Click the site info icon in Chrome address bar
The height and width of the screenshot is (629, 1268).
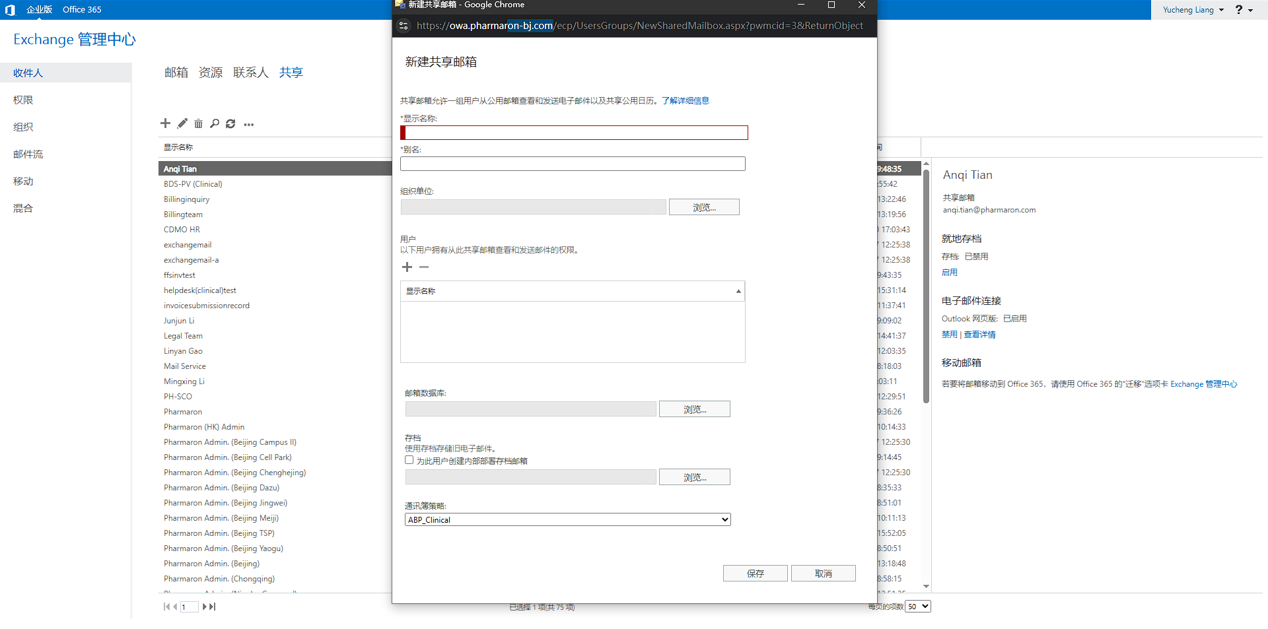[404, 26]
